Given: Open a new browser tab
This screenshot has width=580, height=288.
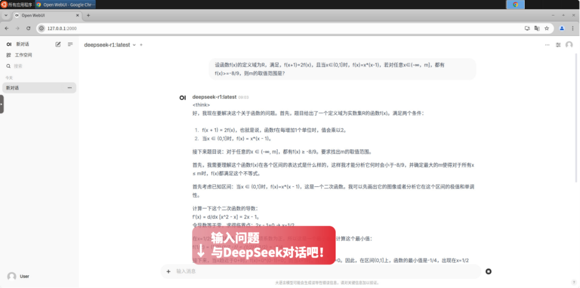Looking at the screenshot, I should click(x=88, y=15).
